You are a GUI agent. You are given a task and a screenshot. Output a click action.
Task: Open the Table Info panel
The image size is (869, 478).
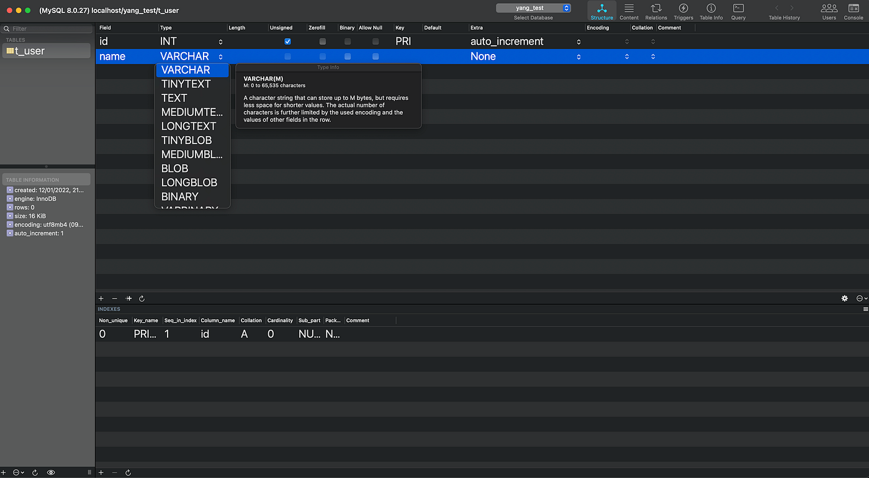pos(711,11)
